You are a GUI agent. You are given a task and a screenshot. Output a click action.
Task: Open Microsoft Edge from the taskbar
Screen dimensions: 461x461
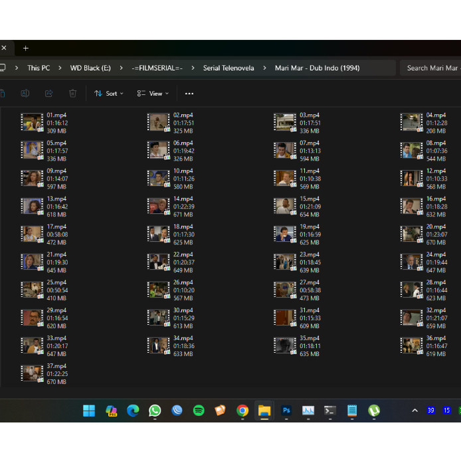[x=133, y=411]
